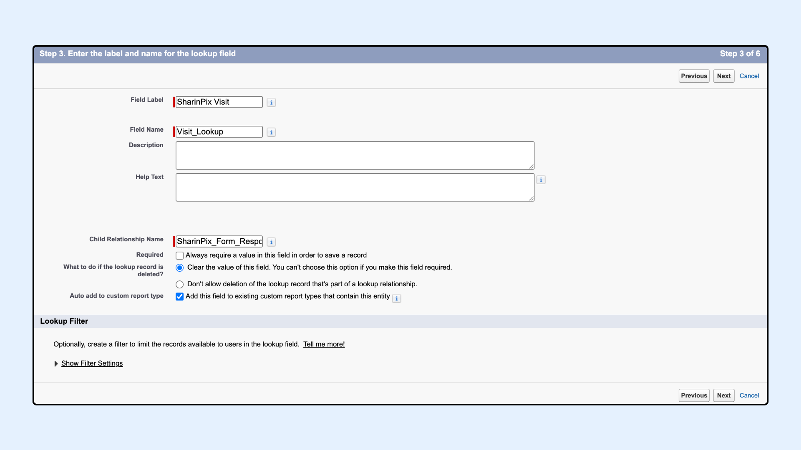Uncheck Add this field to custom report types
Screen dimensions: 801x450
pos(179,297)
